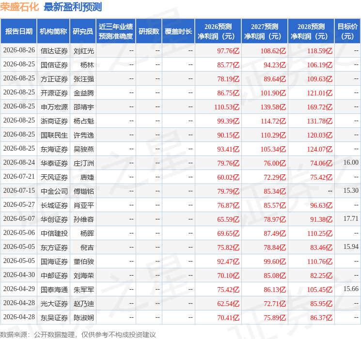
Task: Click 信达证券 institution cell
Action: (54, 51)
